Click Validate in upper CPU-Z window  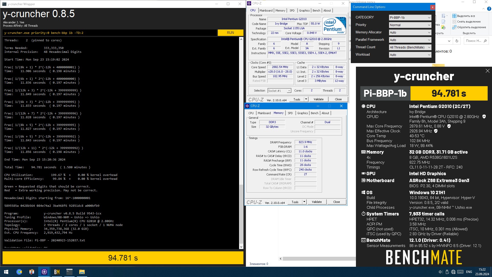[x=319, y=99]
